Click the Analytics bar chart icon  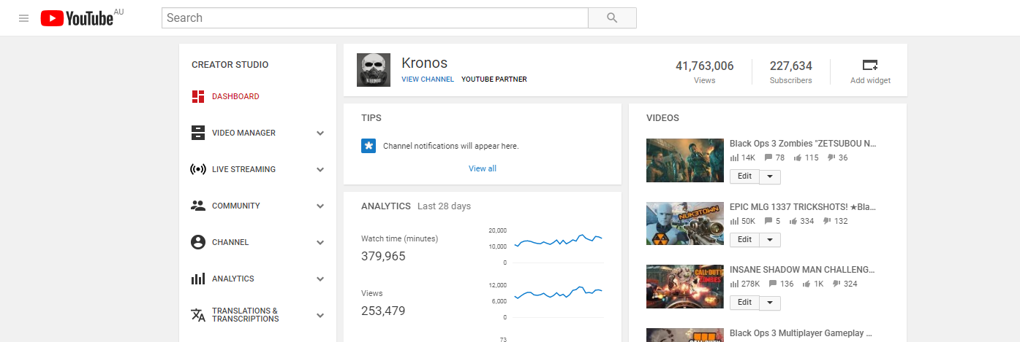(x=197, y=279)
